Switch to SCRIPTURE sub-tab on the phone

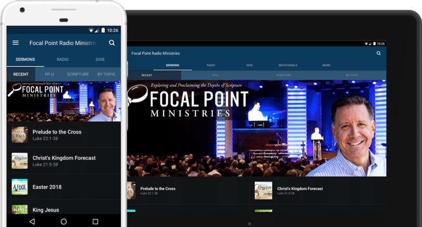click(x=78, y=74)
